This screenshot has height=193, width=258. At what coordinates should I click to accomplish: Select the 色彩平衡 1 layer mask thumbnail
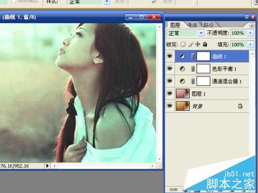click(x=203, y=69)
